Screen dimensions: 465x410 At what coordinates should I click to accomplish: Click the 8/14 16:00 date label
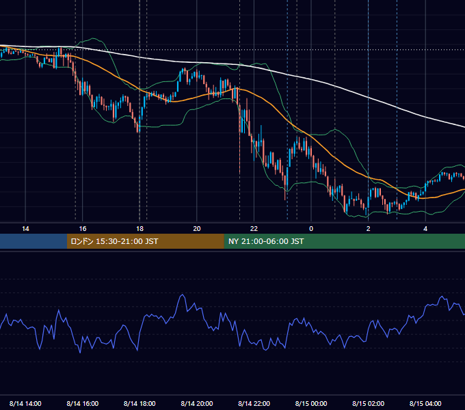(x=83, y=403)
